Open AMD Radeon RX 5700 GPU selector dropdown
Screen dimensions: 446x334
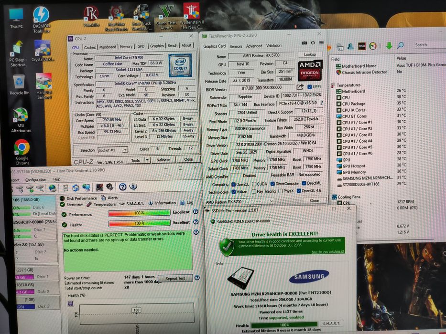(x=239, y=202)
